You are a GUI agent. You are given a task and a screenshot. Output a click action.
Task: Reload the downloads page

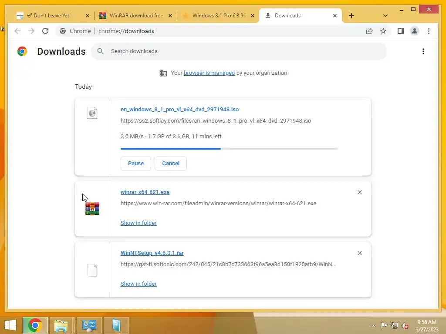coord(45,31)
